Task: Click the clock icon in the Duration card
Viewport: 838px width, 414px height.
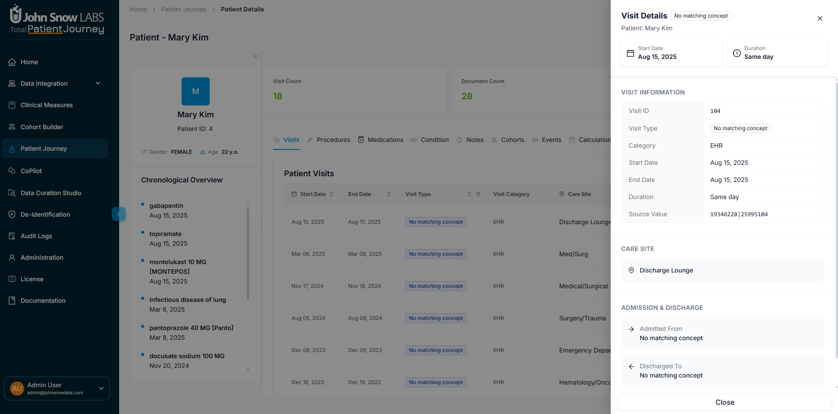Action: (737, 53)
